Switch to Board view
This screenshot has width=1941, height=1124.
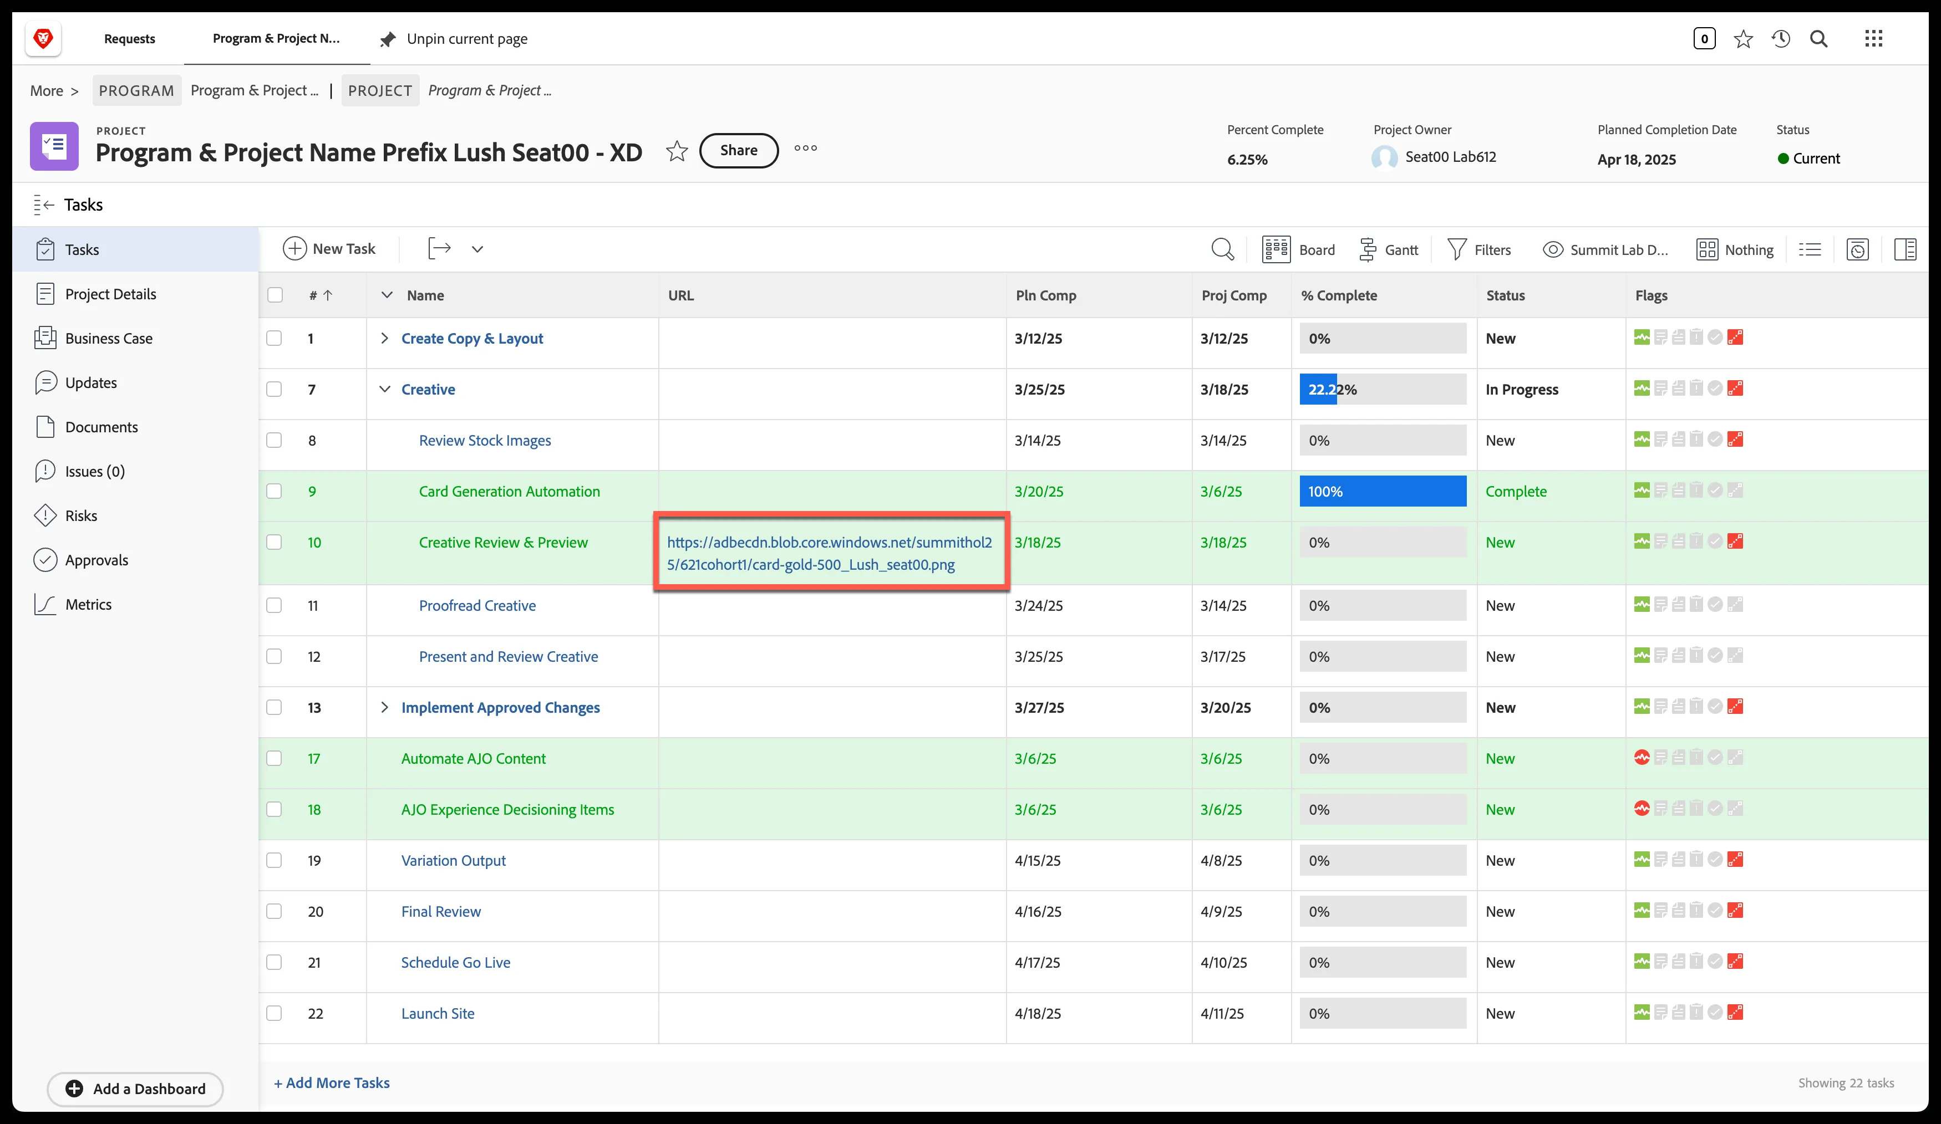[1299, 250]
